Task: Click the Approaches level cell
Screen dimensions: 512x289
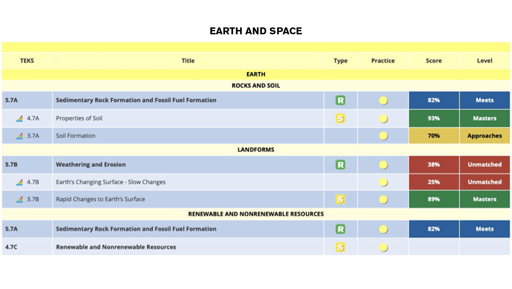Action: pos(485,136)
